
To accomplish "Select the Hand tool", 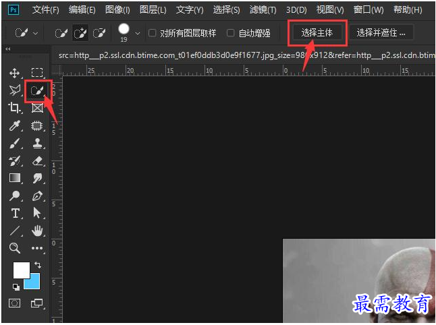I will click(x=37, y=231).
